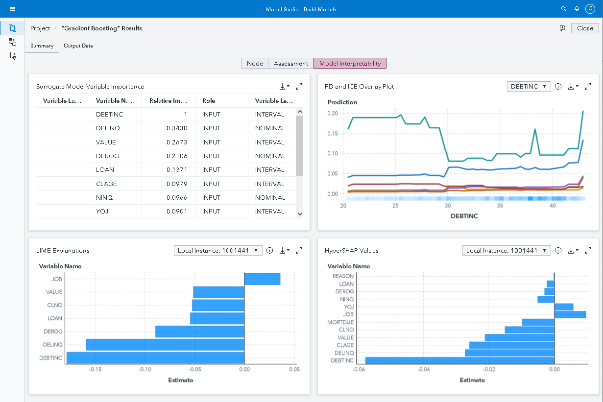
Task: Select the Assessment tab
Action: [291, 63]
